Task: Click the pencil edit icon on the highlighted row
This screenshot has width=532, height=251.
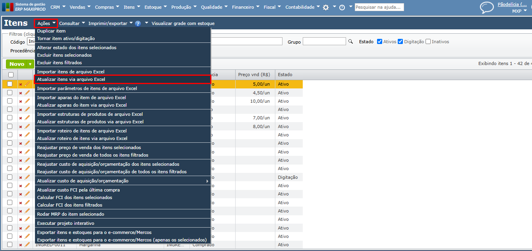Action: (x=27, y=84)
